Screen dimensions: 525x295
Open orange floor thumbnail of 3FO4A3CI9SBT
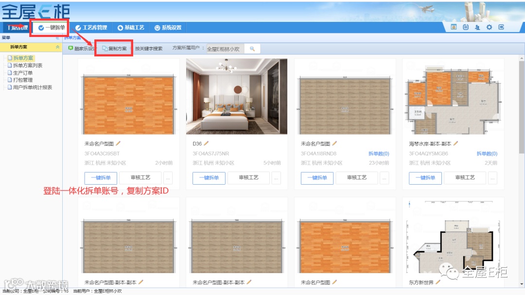point(128,96)
